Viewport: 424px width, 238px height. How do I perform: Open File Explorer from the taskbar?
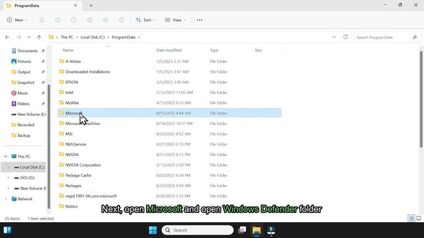[x=256, y=230]
